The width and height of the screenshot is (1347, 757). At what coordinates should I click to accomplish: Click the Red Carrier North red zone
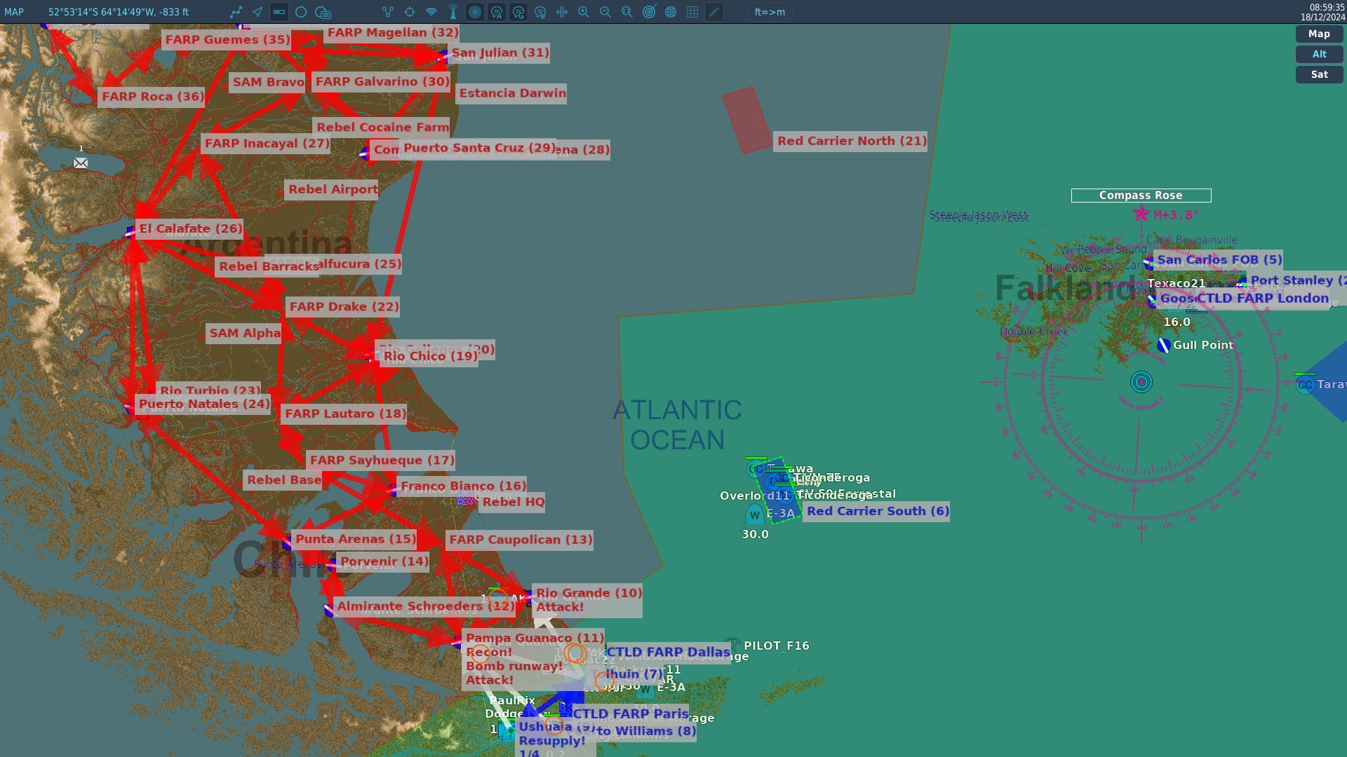click(x=748, y=120)
